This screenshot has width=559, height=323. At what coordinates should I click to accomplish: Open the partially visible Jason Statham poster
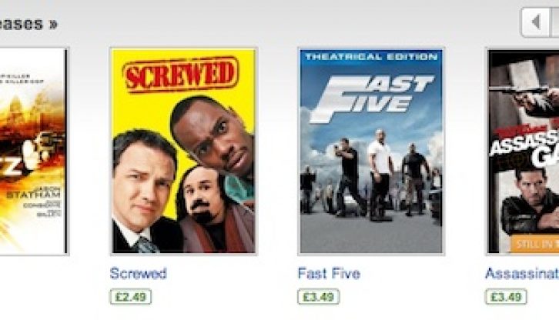pos(34,151)
